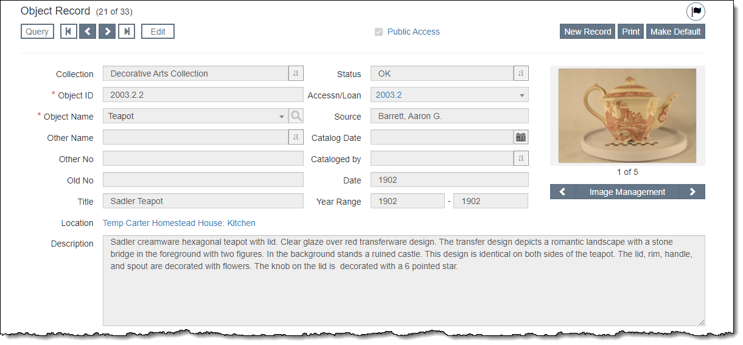Open the Status authority list icon
The width and height of the screenshot is (743, 345).
521,73
